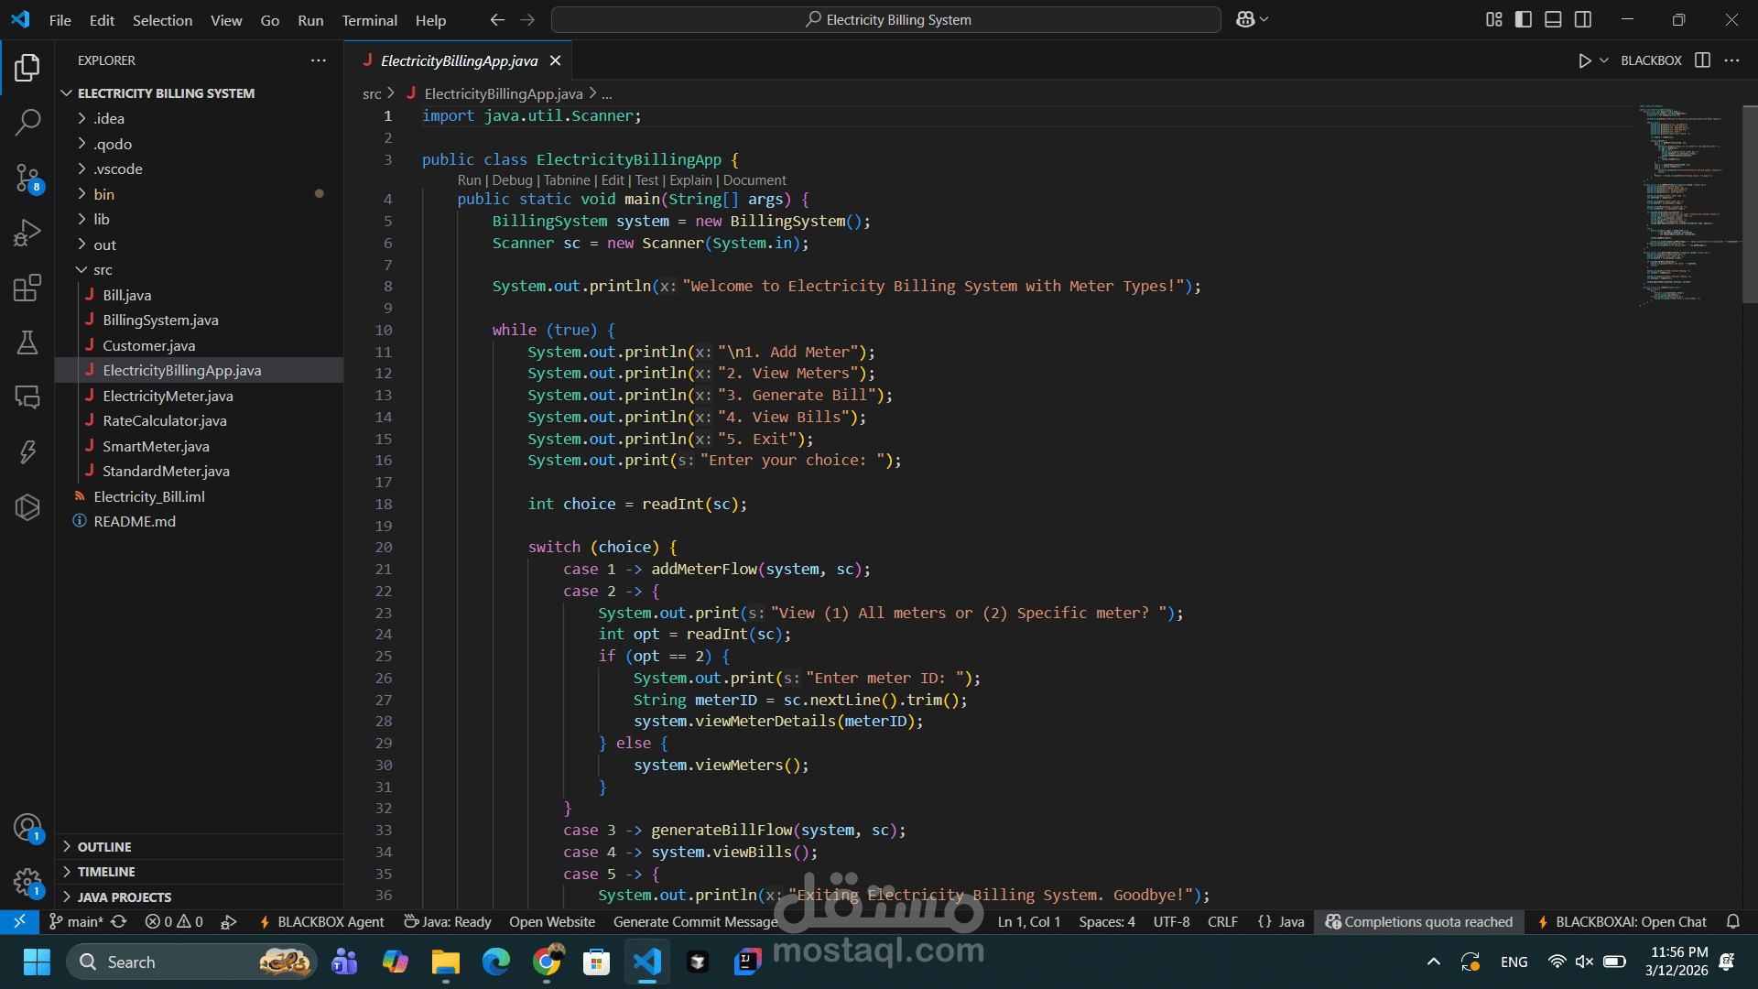Toggle the primary side bar layout button
Viewport: 1758px width, 989px height.
[x=1524, y=19]
